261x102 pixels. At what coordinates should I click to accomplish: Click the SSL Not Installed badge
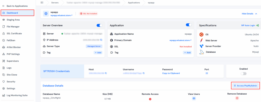pyautogui.click(x=88, y=14)
